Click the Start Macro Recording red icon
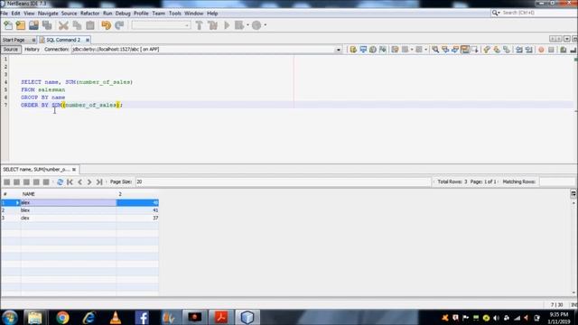 point(541,50)
